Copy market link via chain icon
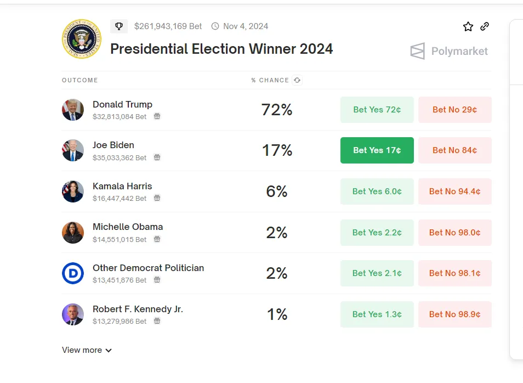This screenshot has width=523, height=383. coord(485,26)
